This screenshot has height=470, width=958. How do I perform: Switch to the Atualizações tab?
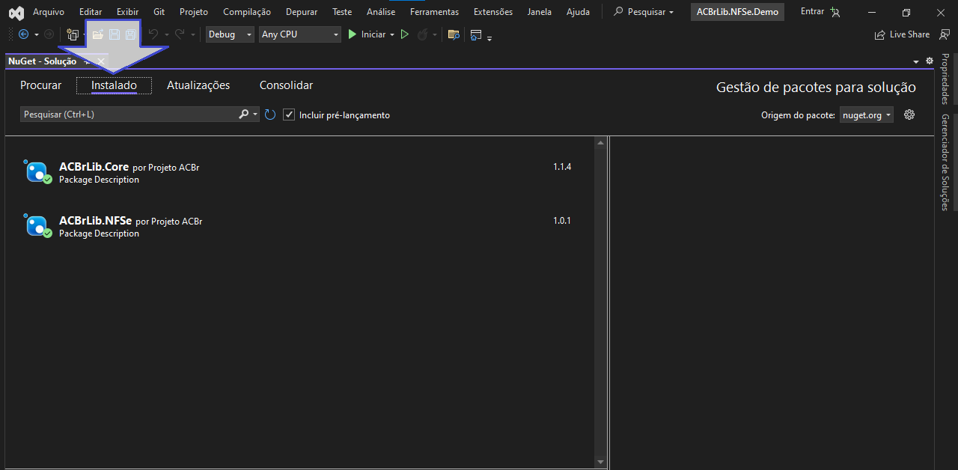coord(198,85)
